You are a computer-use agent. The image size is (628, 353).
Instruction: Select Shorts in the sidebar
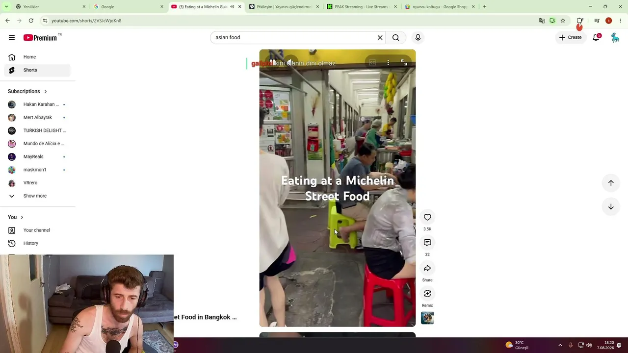(37, 70)
